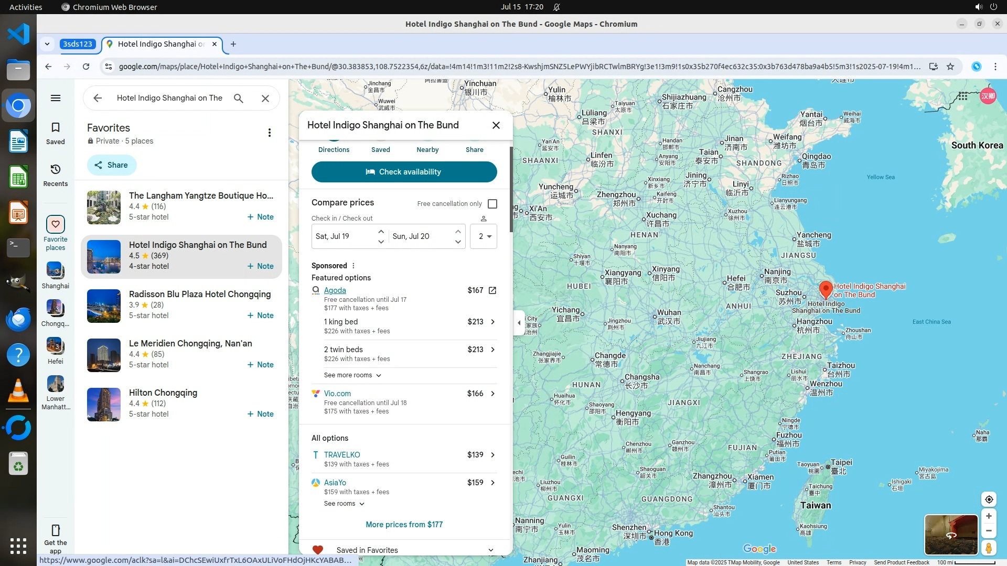This screenshot has width=1007, height=566.
Task: Click the hamburger menu icon
Action: 55,98
